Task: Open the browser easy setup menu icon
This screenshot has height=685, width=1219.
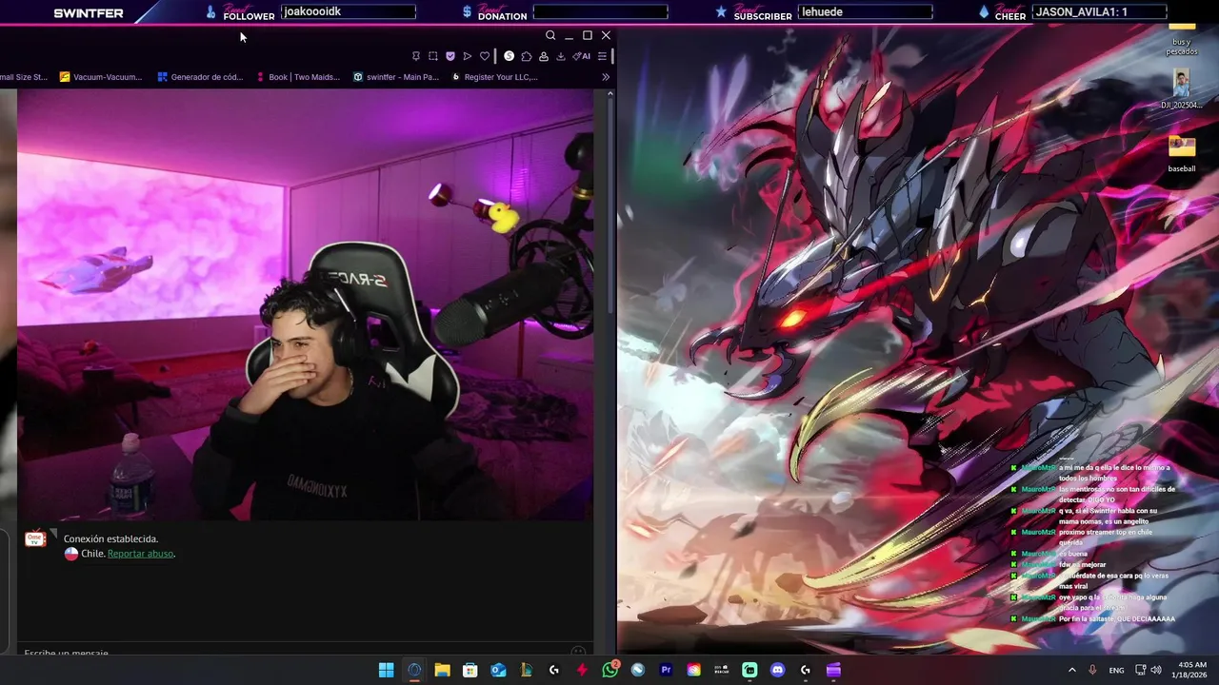Action: tap(602, 56)
